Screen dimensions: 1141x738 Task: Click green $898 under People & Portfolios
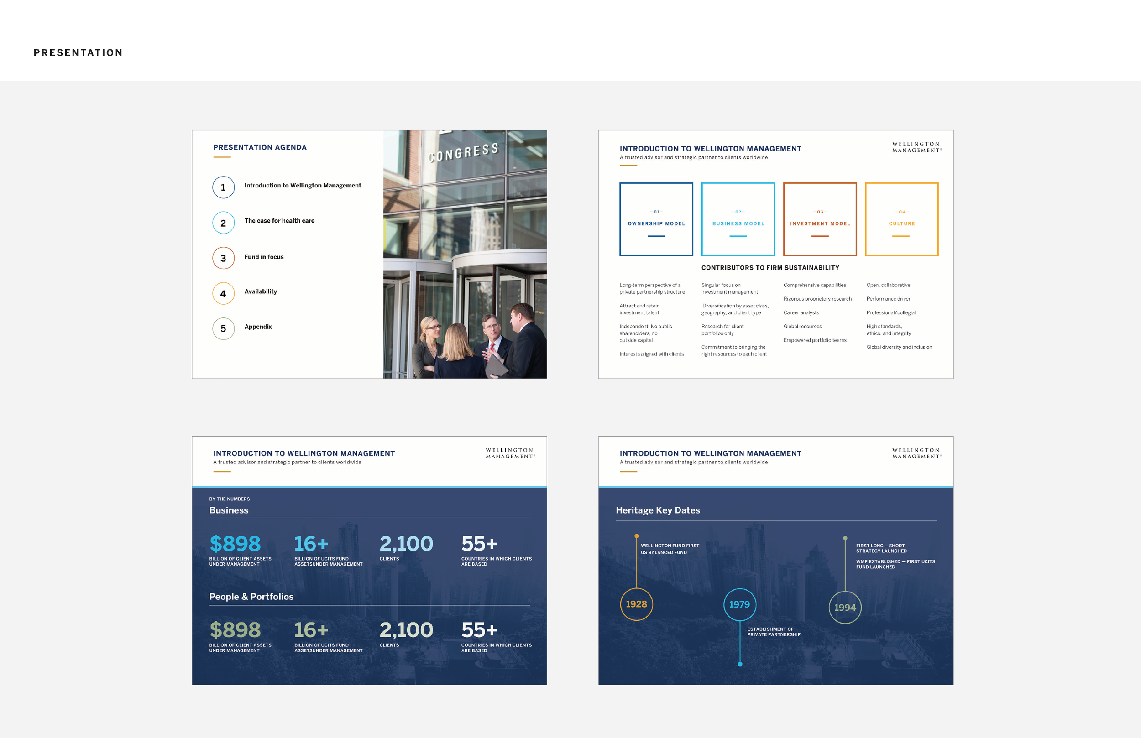(x=235, y=630)
